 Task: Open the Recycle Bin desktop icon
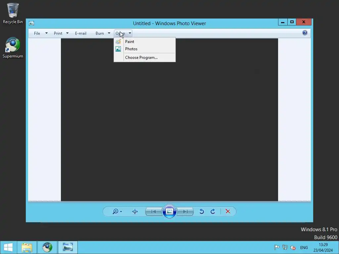tap(13, 13)
